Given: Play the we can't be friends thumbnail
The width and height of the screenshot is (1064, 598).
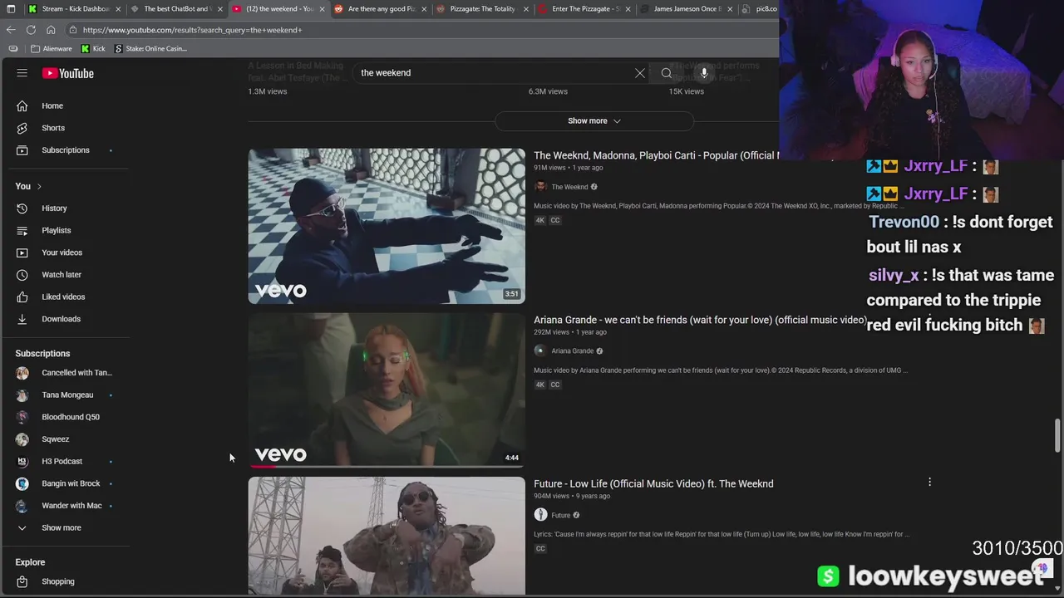Looking at the screenshot, I should coord(387,390).
